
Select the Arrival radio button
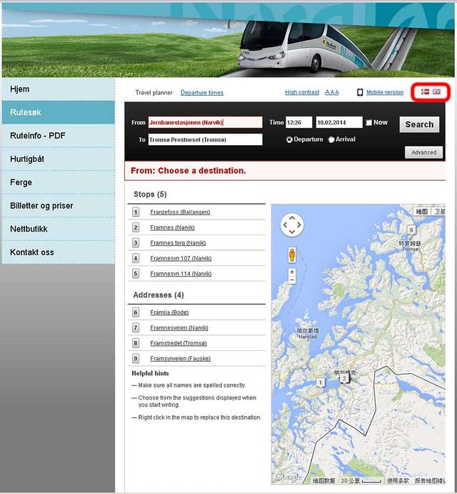pyautogui.click(x=331, y=140)
